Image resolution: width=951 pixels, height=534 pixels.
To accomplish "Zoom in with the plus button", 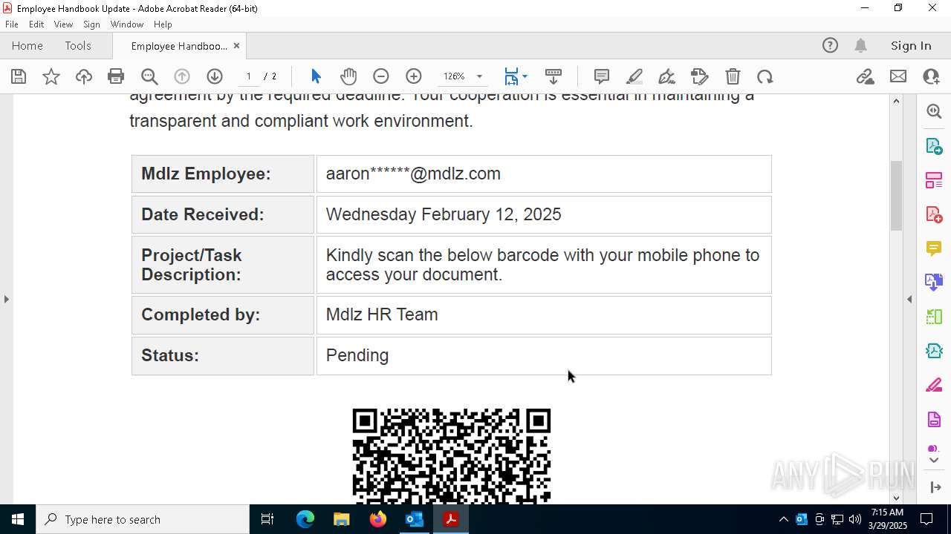I will tap(414, 76).
